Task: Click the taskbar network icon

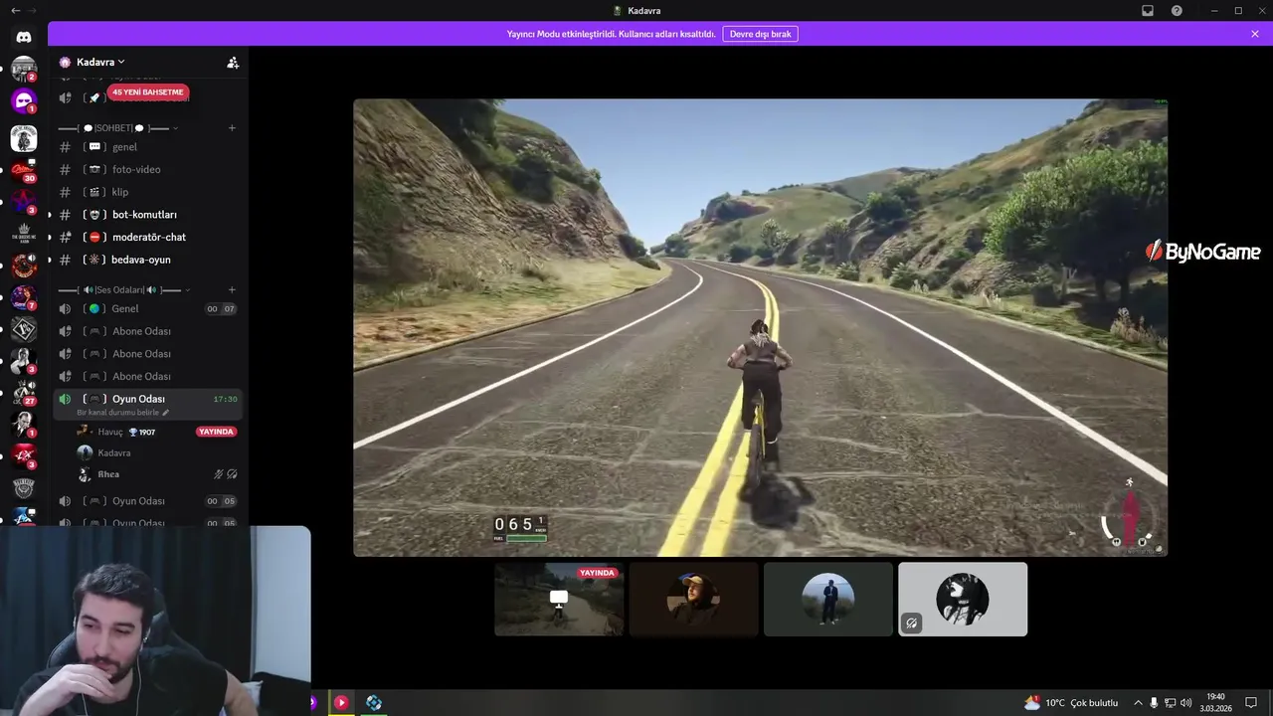Action: tap(1171, 702)
